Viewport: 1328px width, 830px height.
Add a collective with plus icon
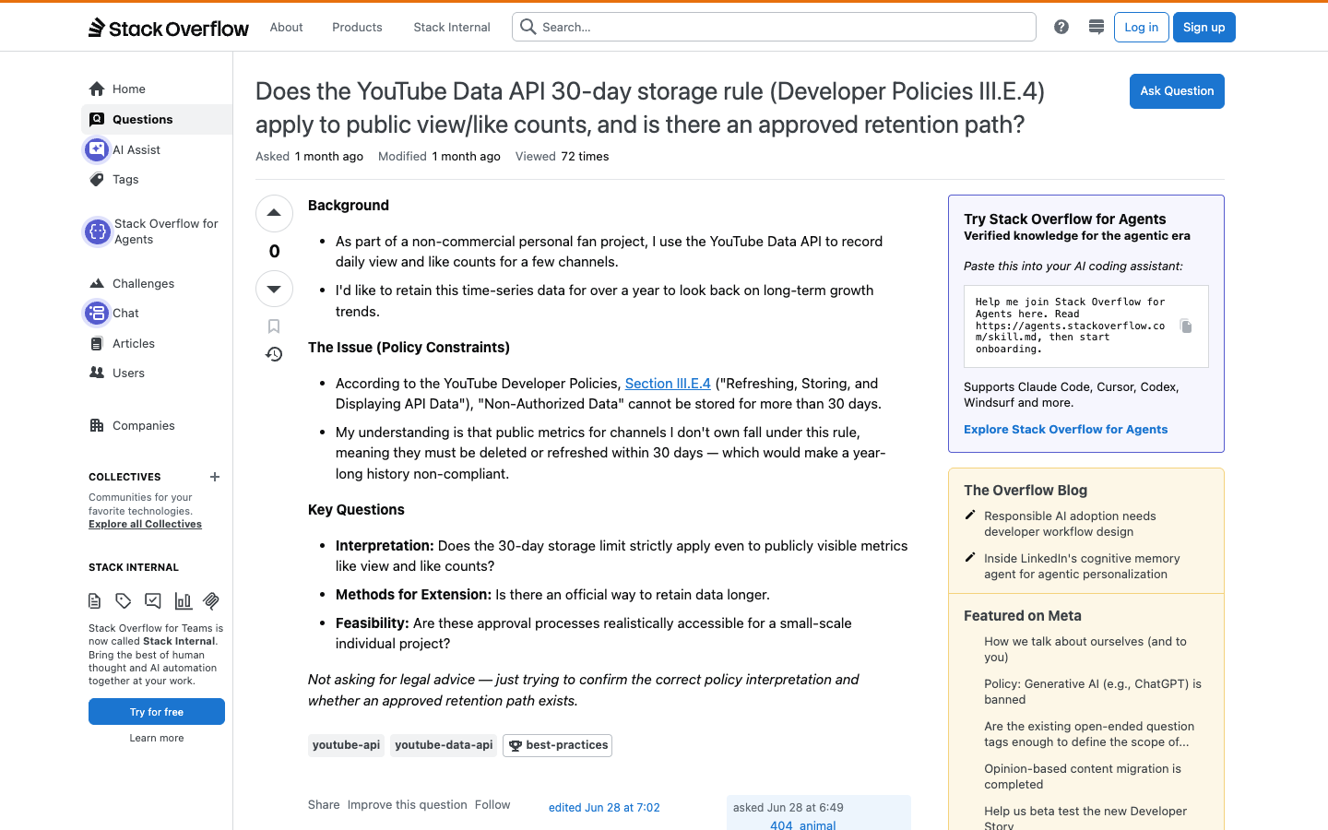click(215, 477)
